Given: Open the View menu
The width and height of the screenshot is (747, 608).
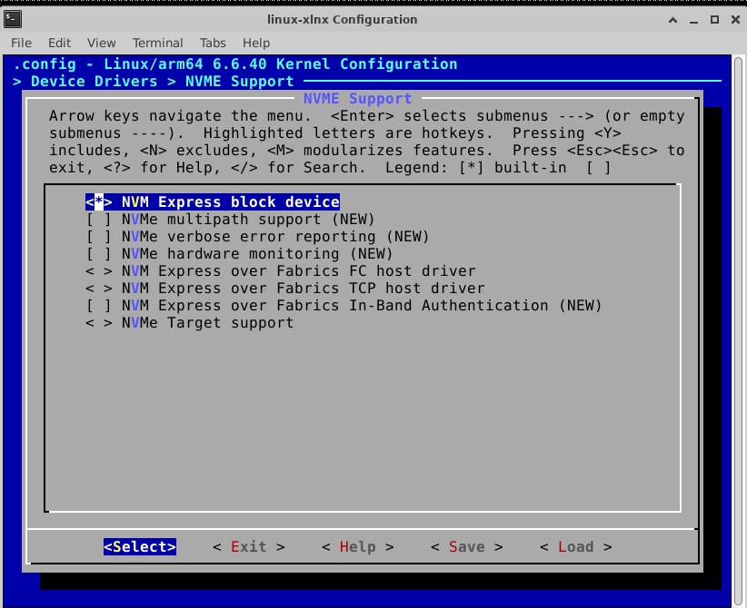Looking at the screenshot, I should [x=102, y=43].
